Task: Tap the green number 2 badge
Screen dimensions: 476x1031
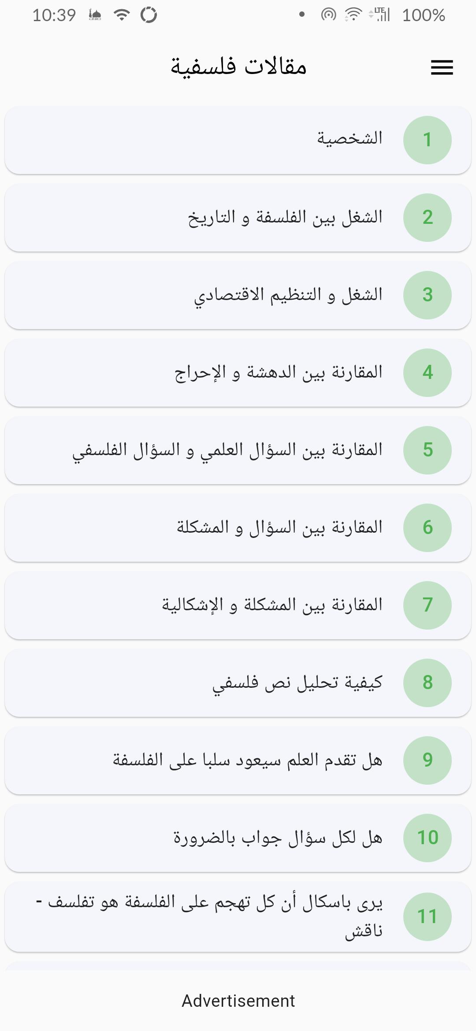Action: pyautogui.click(x=427, y=218)
